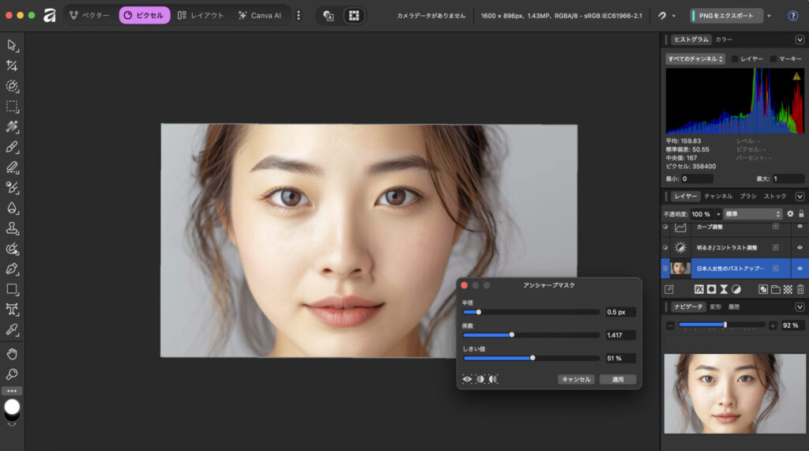
Task: Select the Color Picker eyedropper tool
Action: pos(12,330)
